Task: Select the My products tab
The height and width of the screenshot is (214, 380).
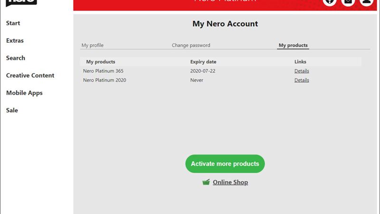Action: coord(293,45)
